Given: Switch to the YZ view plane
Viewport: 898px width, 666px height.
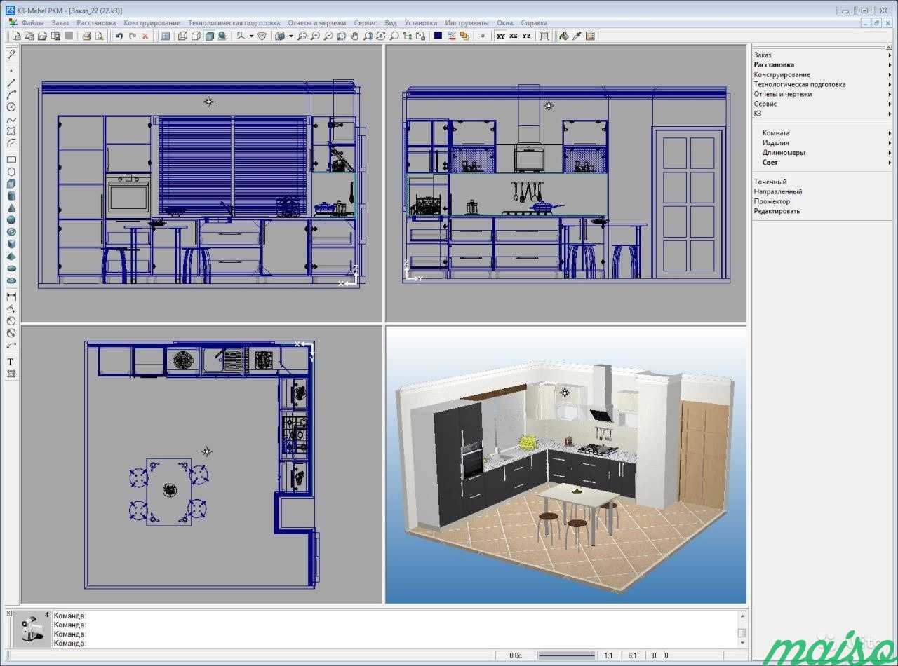Looking at the screenshot, I should (x=526, y=36).
